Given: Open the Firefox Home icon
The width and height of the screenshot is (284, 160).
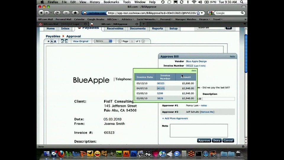Looking at the screenshot, I should coord(75,13).
